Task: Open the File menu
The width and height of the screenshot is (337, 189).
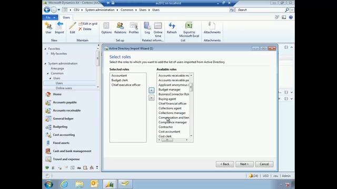Action: coord(51,17)
